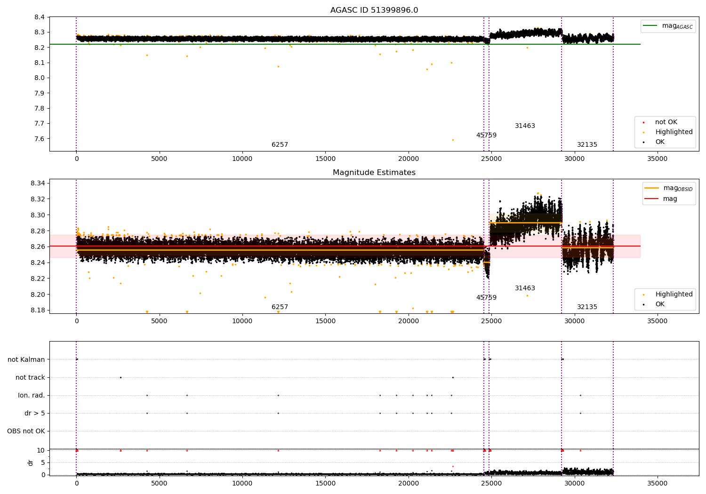Click the 35000 x-axis tick of the bottom plot
The image size is (706, 494).
point(657,483)
